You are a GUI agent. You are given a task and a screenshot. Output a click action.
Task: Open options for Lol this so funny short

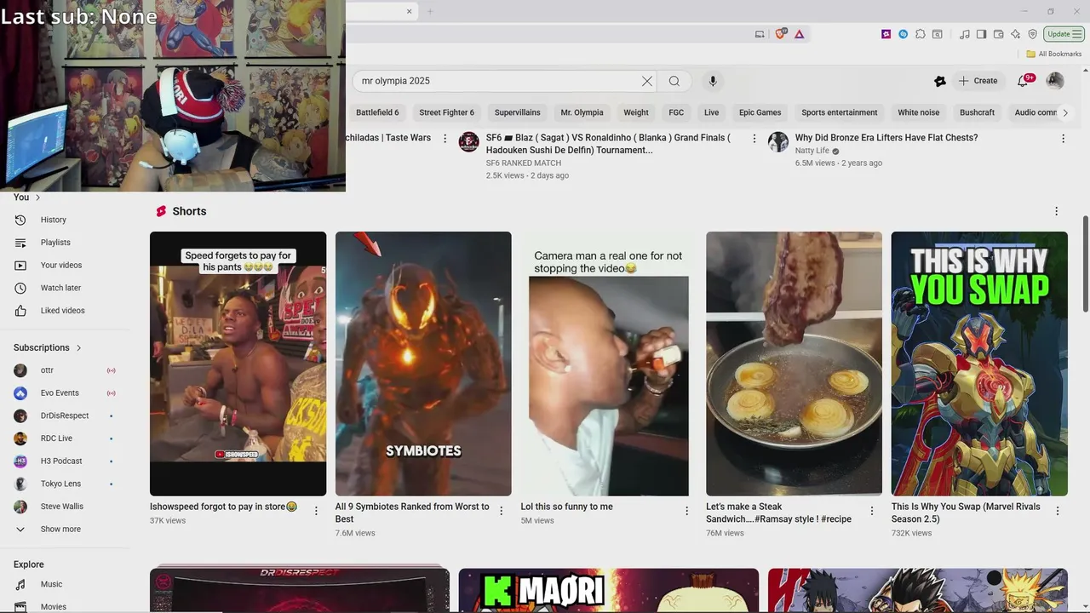tap(686, 511)
